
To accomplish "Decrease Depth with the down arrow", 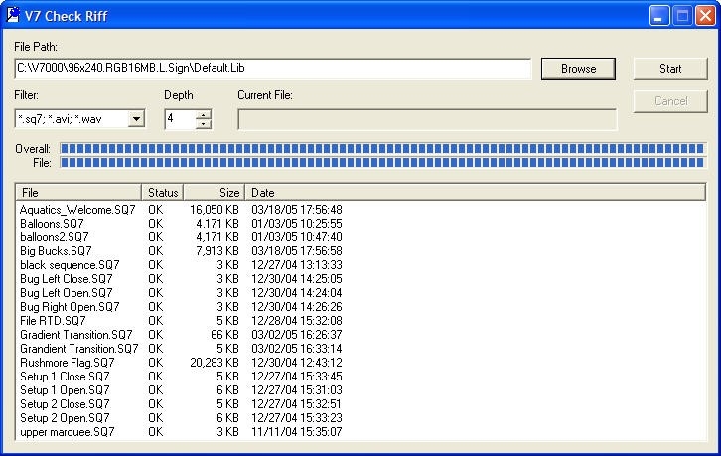I will pos(204,124).
